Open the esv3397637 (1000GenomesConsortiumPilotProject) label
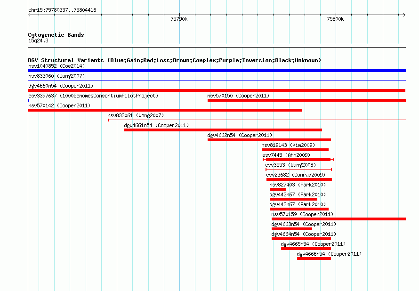 coord(93,96)
